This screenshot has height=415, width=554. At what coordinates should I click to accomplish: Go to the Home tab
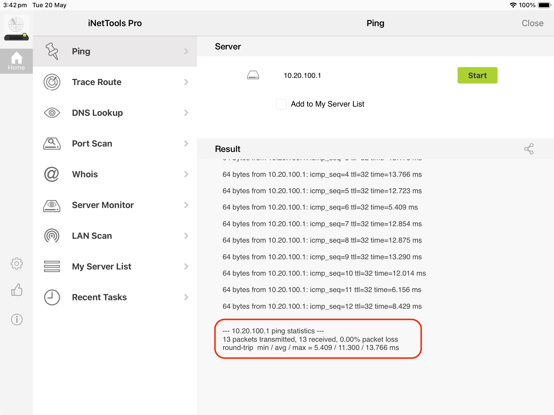tap(16, 61)
